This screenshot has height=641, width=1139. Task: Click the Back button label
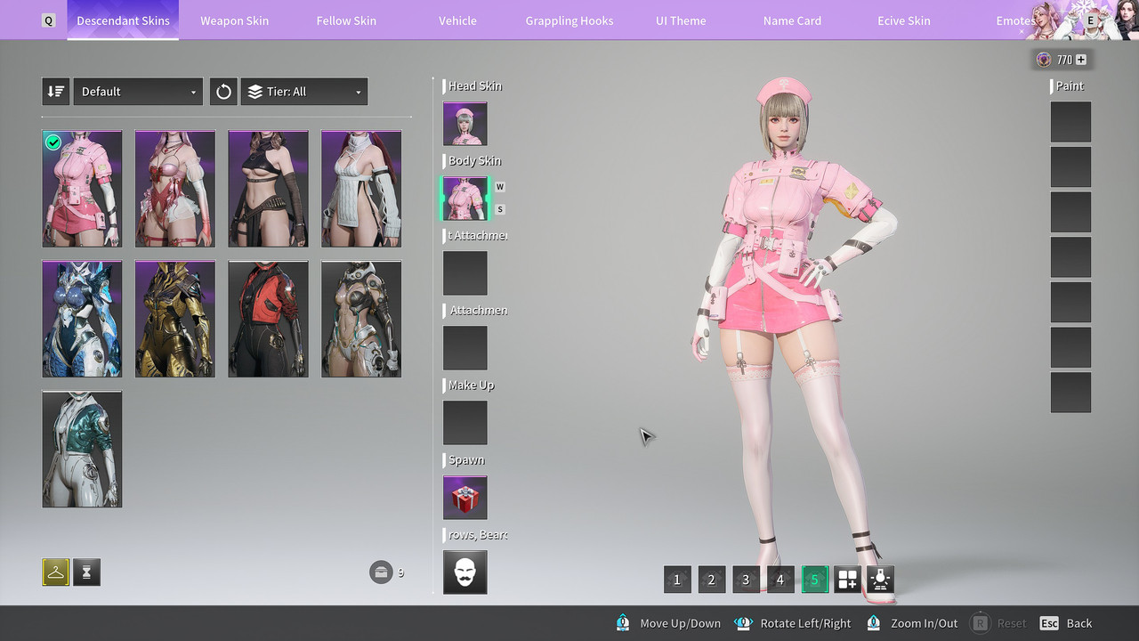pyautogui.click(x=1079, y=623)
